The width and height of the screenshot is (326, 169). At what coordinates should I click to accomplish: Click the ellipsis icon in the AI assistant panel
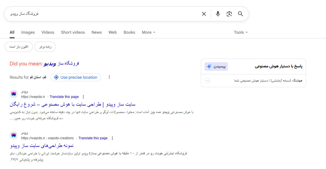[x=207, y=81]
